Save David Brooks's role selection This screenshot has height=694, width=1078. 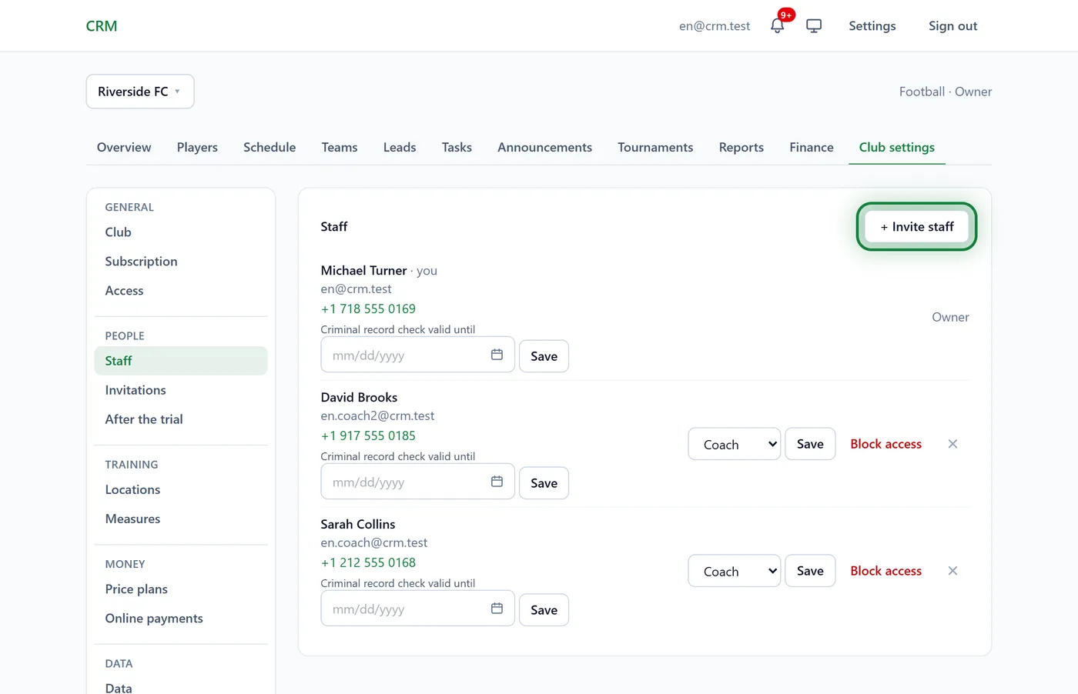coord(810,444)
